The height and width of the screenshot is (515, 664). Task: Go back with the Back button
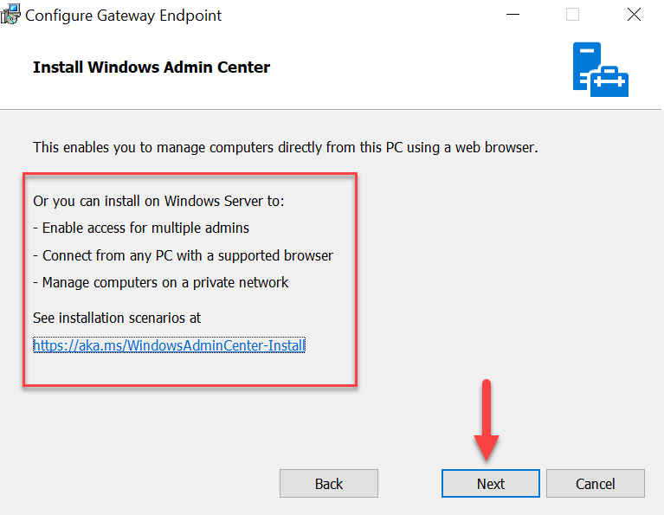329,483
